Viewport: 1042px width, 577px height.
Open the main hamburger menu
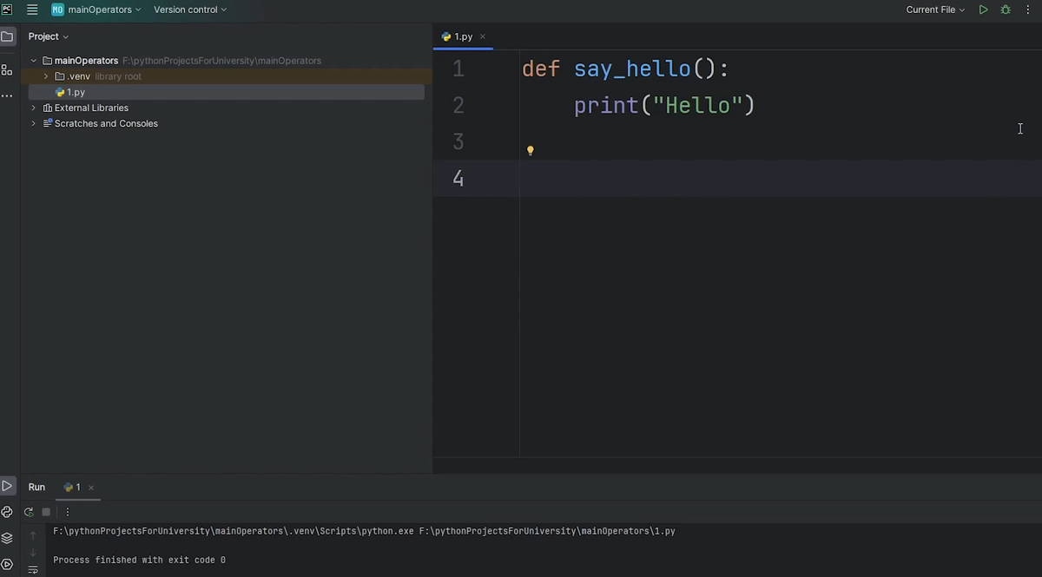click(32, 10)
